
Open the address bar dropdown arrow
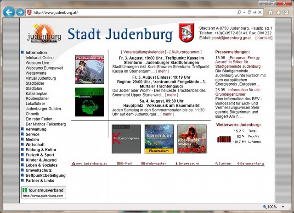tap(244, 12)
